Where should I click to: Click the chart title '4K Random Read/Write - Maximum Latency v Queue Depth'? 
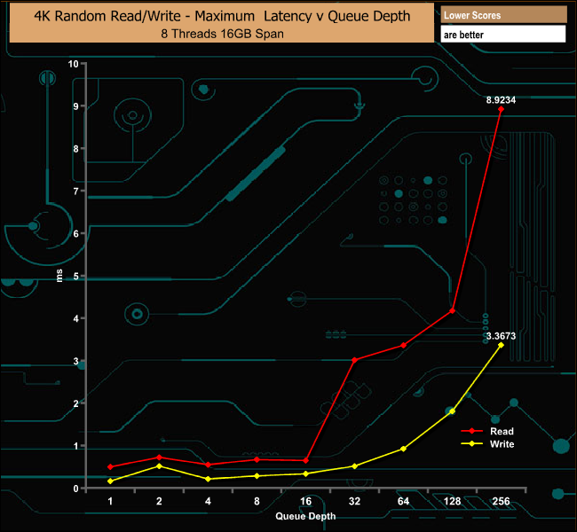(222, 16)
